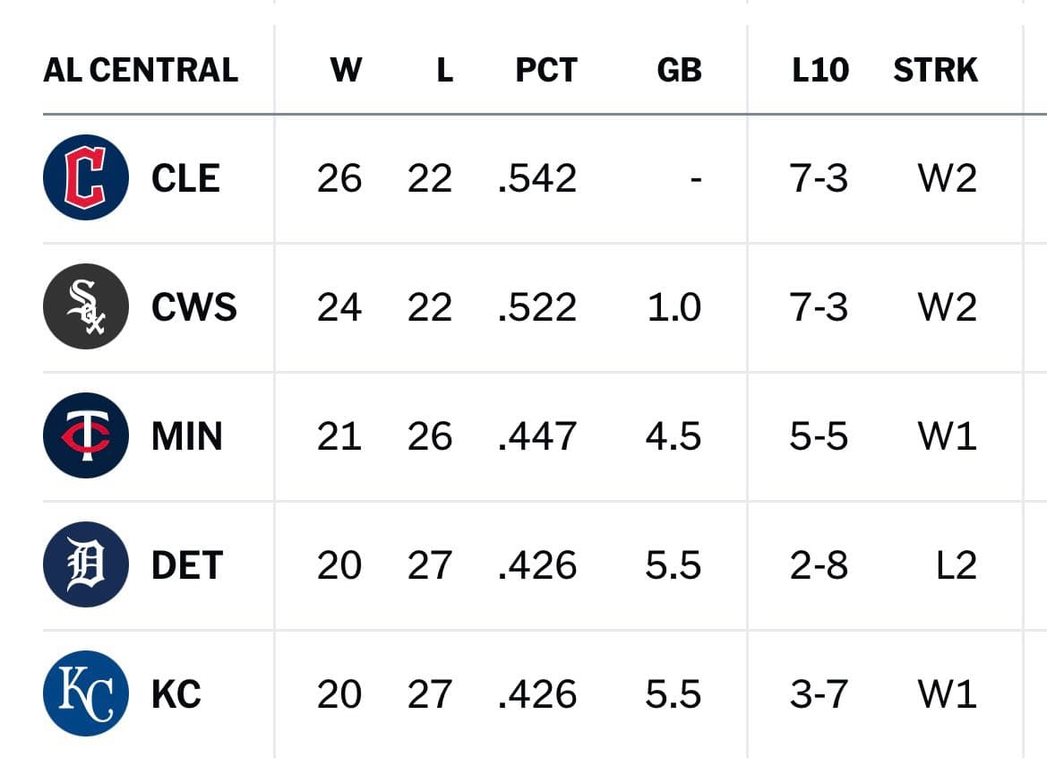Sort by the W column header

coord(346,70)
